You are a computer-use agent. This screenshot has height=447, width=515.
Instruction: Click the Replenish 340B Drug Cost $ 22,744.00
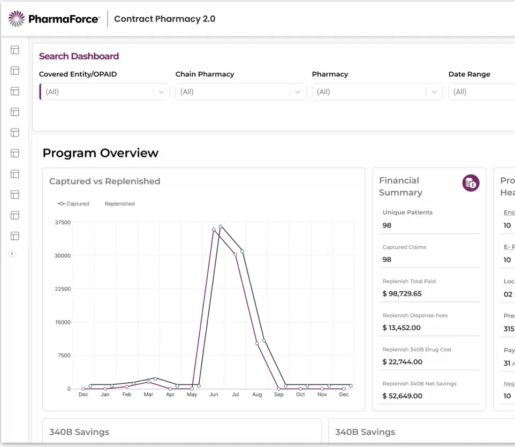tap(403, 362)
